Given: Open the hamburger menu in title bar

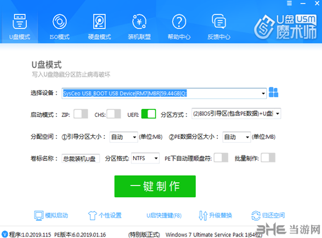Looking at the screenshot, I should [x=289, y=3].
